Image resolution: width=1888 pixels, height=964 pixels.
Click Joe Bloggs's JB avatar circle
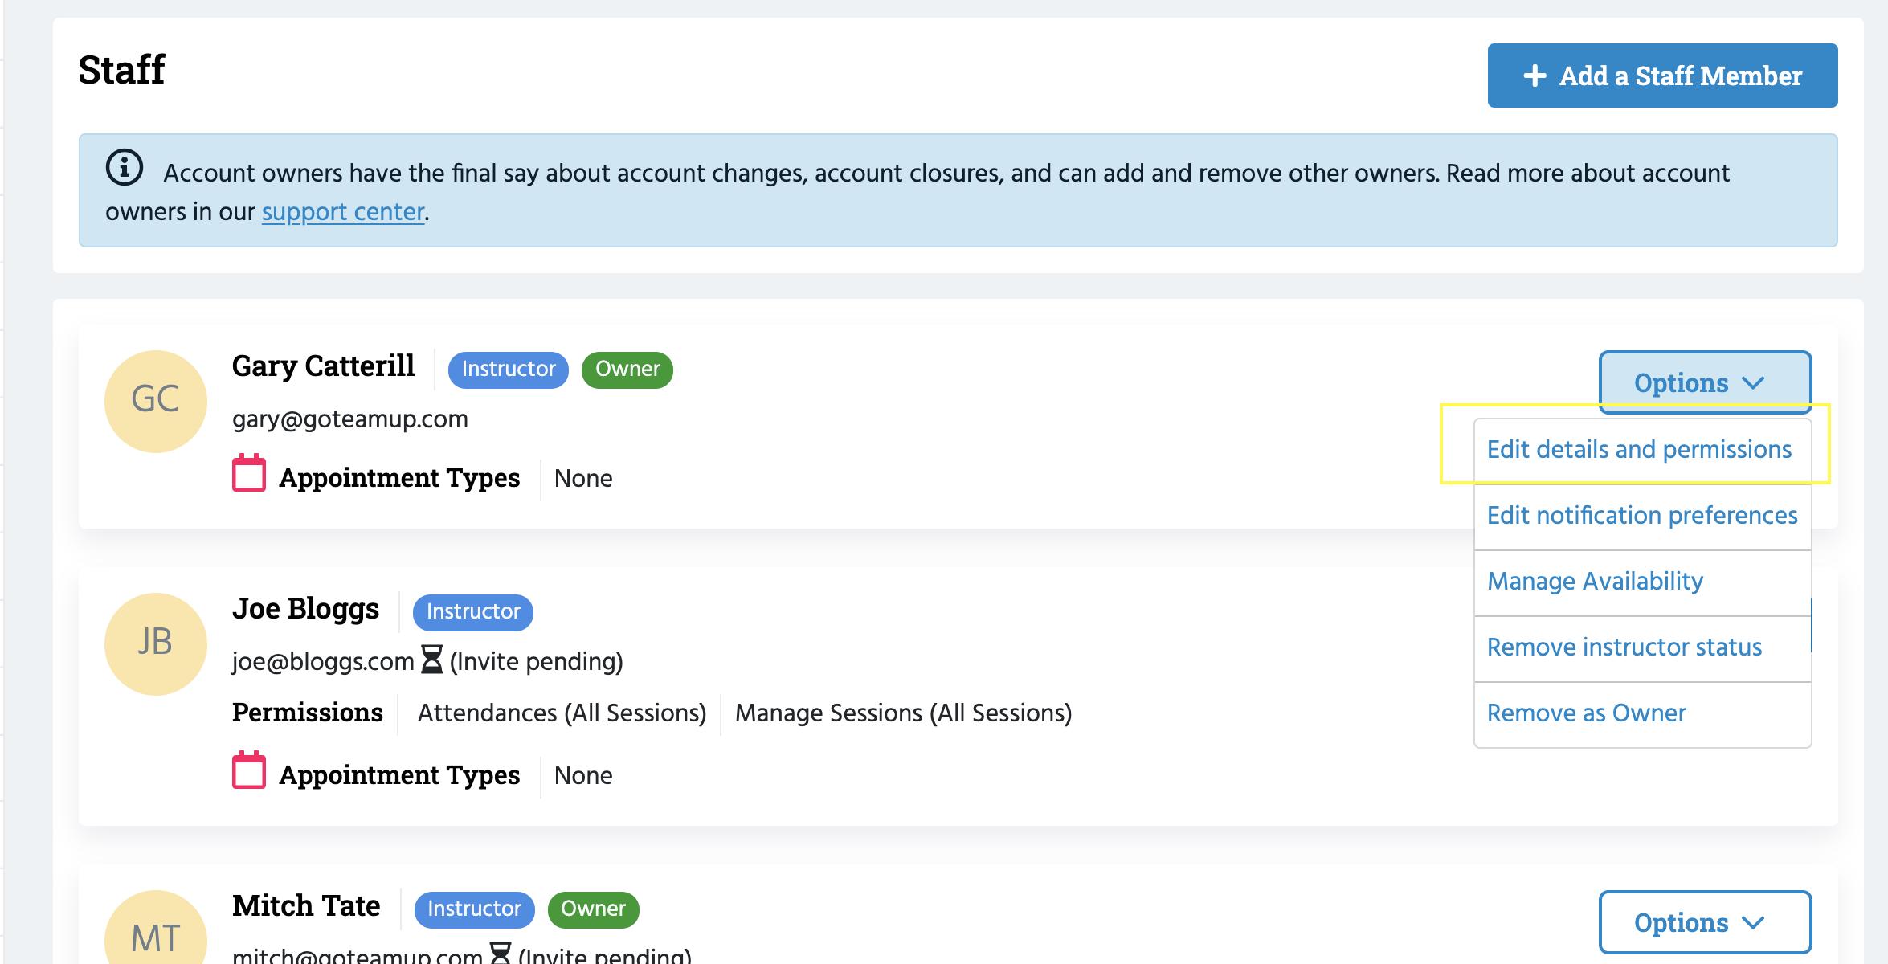point(156,643)
